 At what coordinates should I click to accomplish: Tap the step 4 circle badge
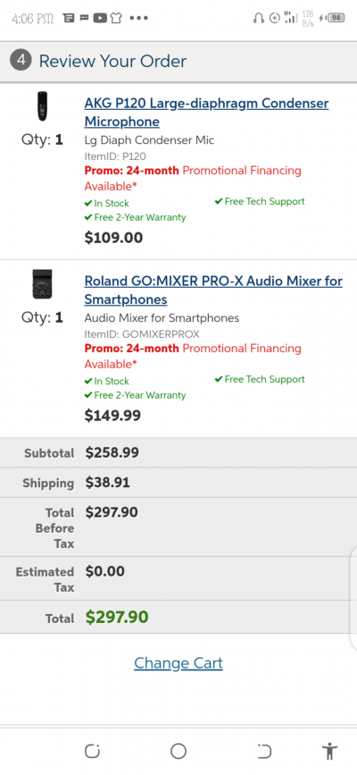[21, 61]
